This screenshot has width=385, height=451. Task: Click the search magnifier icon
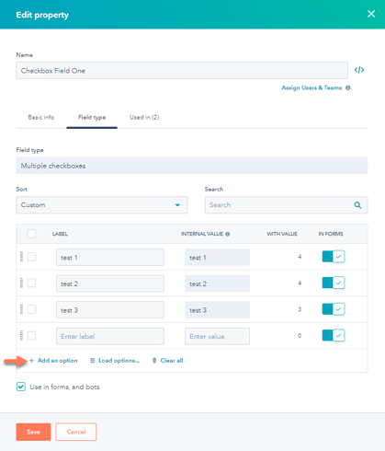pyautogui.click(x=357, y=205)
